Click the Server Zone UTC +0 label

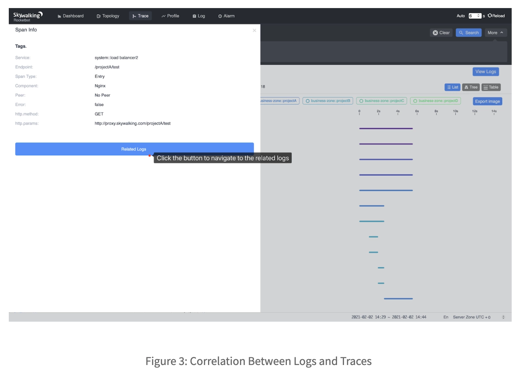click(471, 317)
